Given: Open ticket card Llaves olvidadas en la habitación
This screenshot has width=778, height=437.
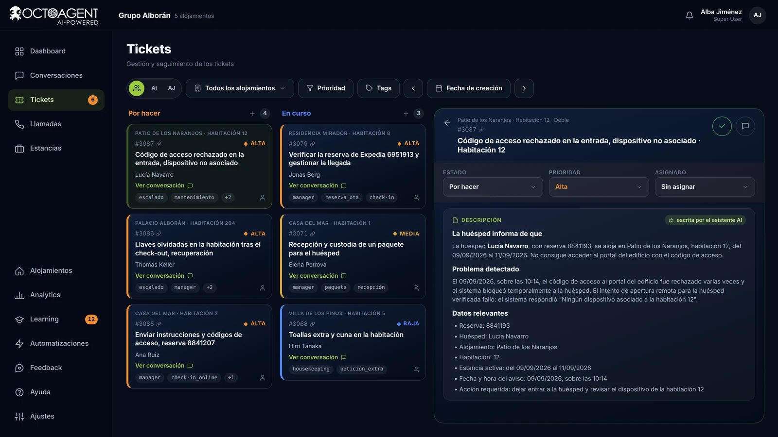Looking at the screenshot, I should click(199, 256).
